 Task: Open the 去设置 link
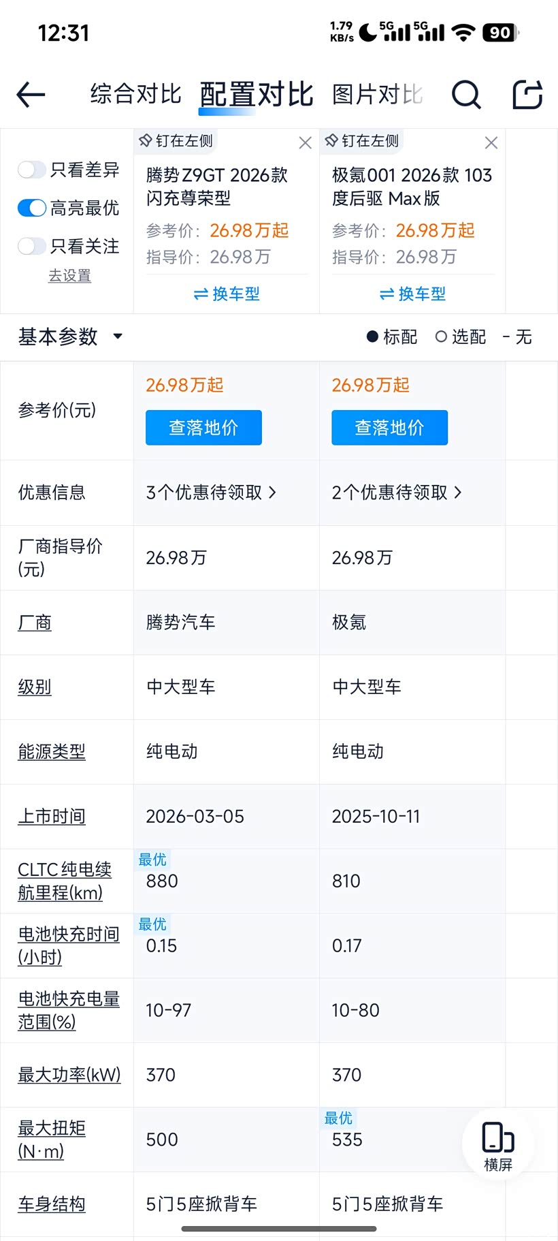coord(69,276)
